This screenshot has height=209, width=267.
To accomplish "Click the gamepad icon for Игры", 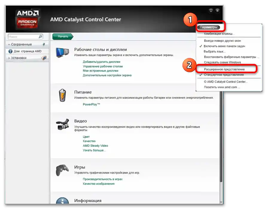I will pyautogui.click(x=62, y=170).
